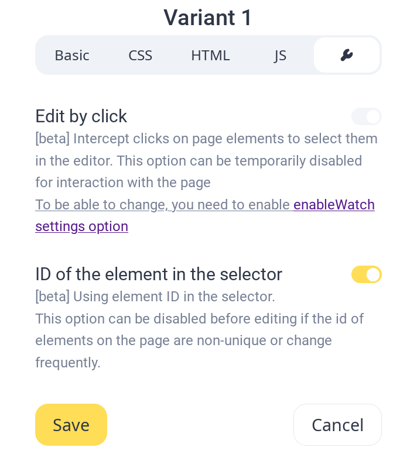Open the enableWatch settings option link
The image size is (417, 468).
[334, 205]
